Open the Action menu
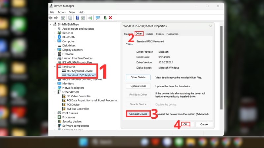 [x=62, y=12]
